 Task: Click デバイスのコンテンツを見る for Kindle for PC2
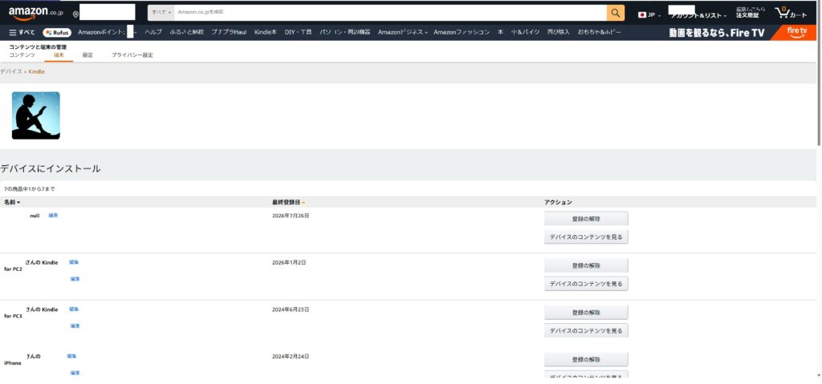[x=586, y=284]
